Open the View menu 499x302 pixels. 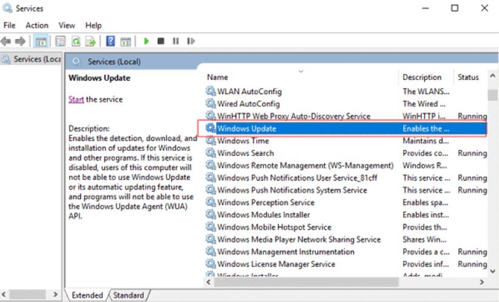[67, 25]
